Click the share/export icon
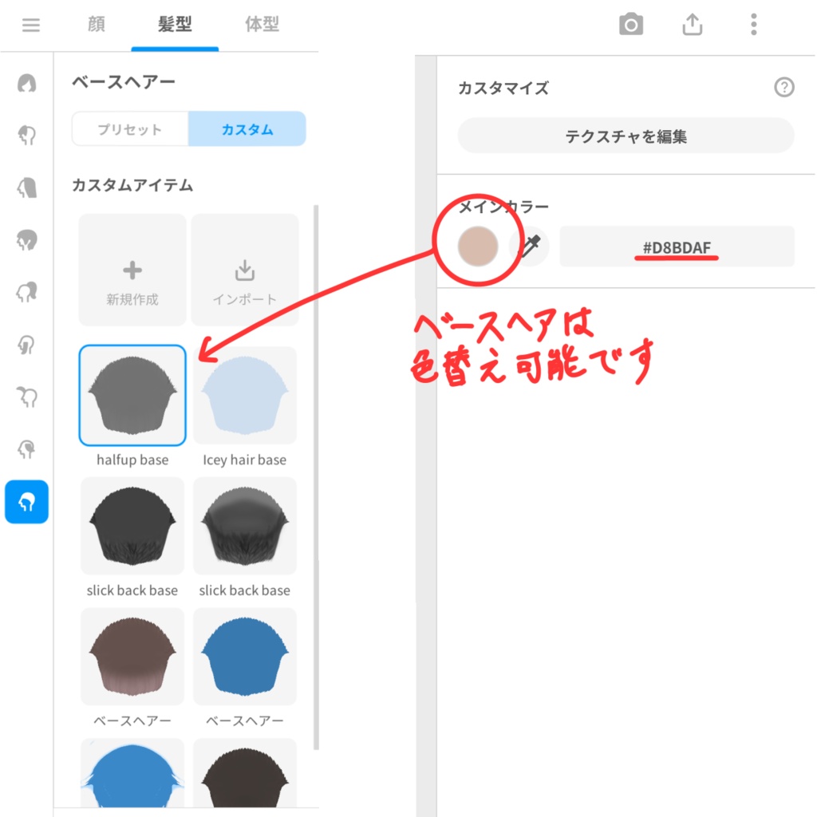Image resolution: width=817 pixels, height=817 pixels. pyautogui.click(x=692, y=25)
